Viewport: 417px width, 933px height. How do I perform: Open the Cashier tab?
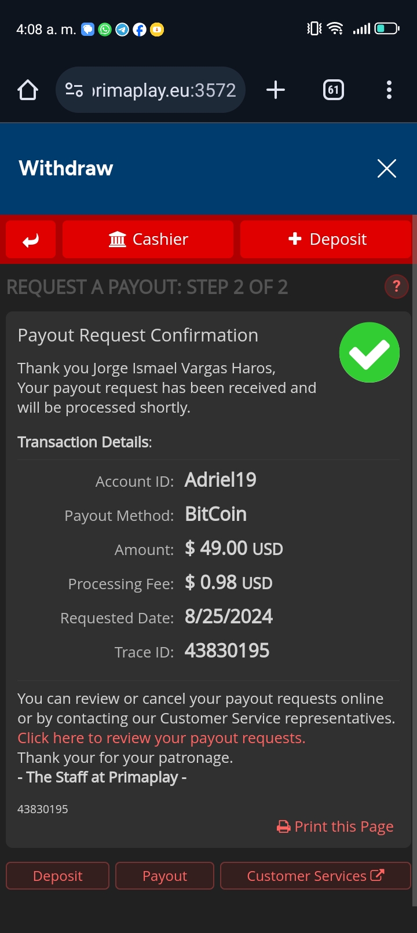point(148,239)
